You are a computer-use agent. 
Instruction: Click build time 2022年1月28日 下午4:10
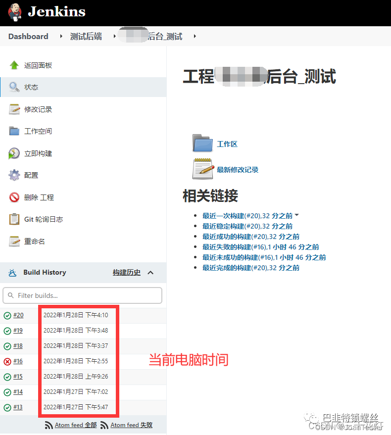tap(76, 315)
